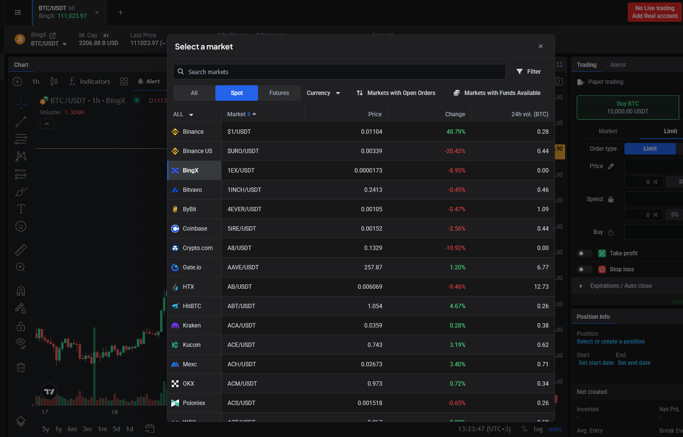Screen dimensions: 683x437
Task: Select the trend line drawing tool
Action: coord(21,122)
